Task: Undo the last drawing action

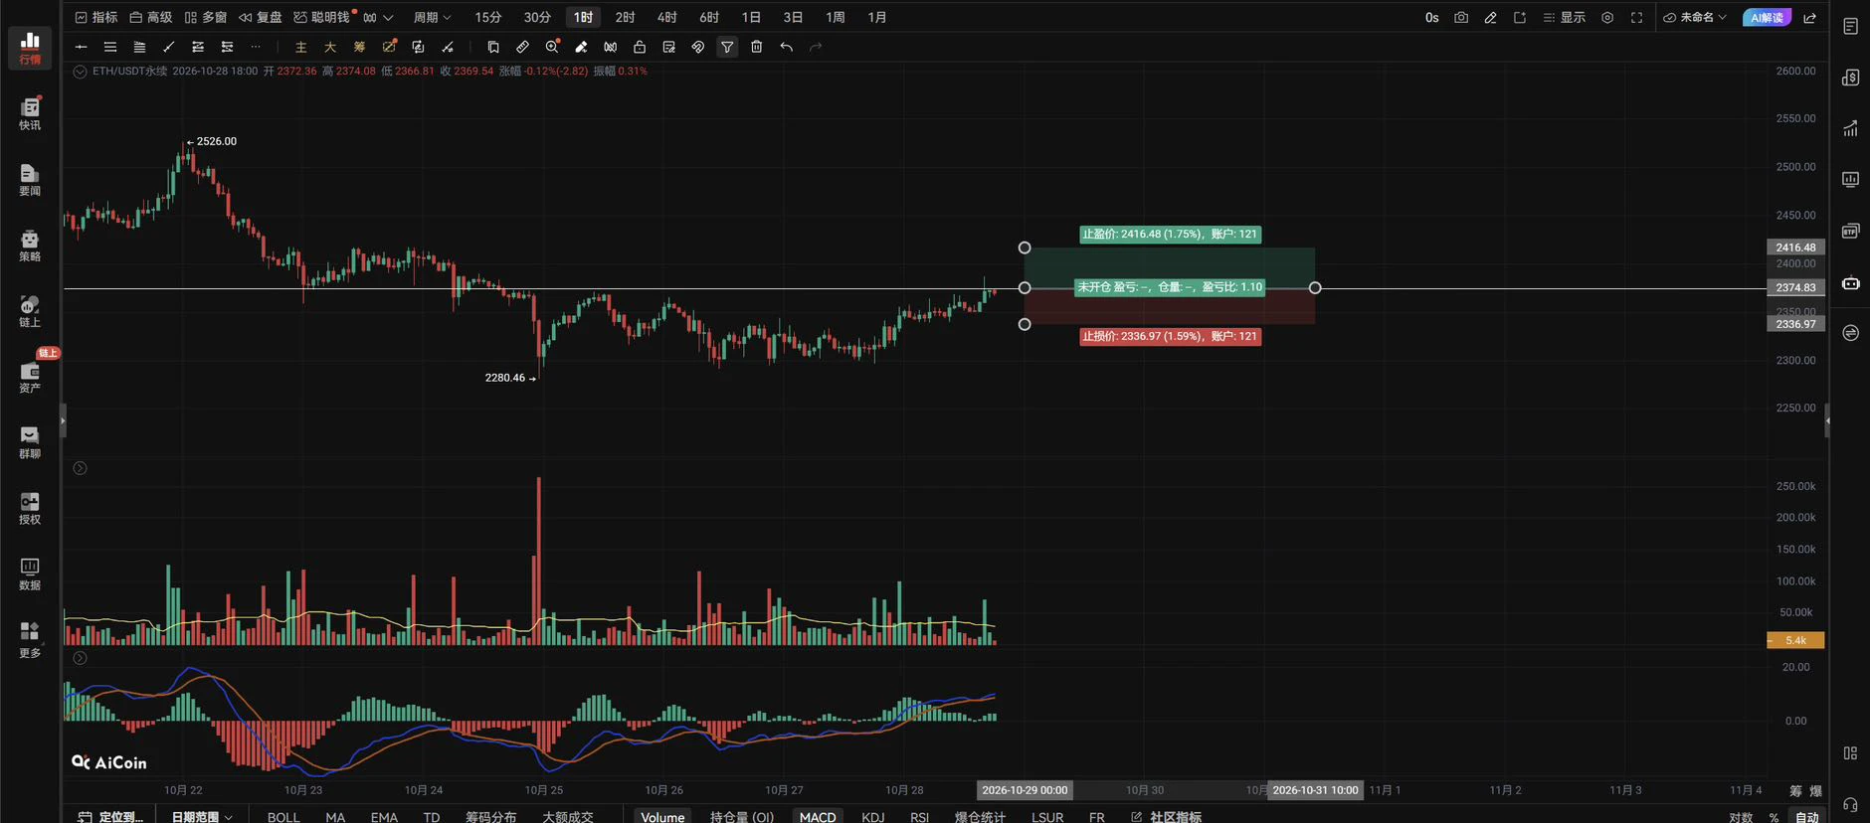Action: pos(786,47)
